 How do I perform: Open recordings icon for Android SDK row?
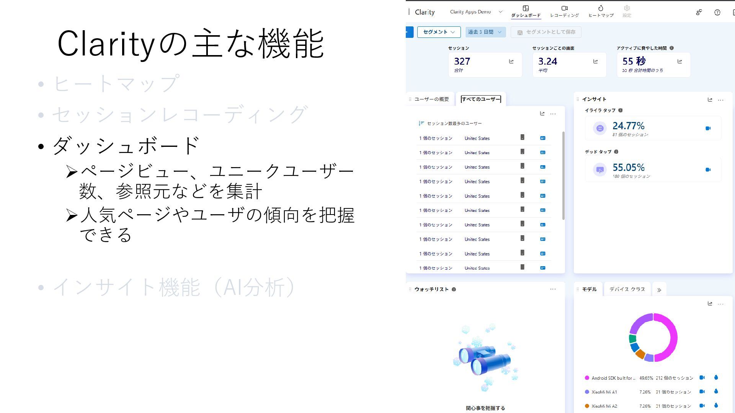pos(702,377)
